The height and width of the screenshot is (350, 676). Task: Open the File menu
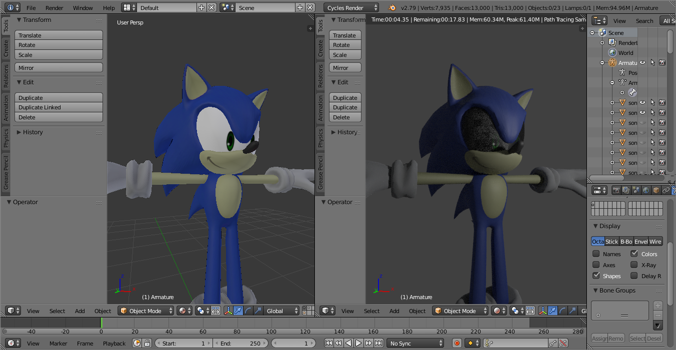coord(31,7)
